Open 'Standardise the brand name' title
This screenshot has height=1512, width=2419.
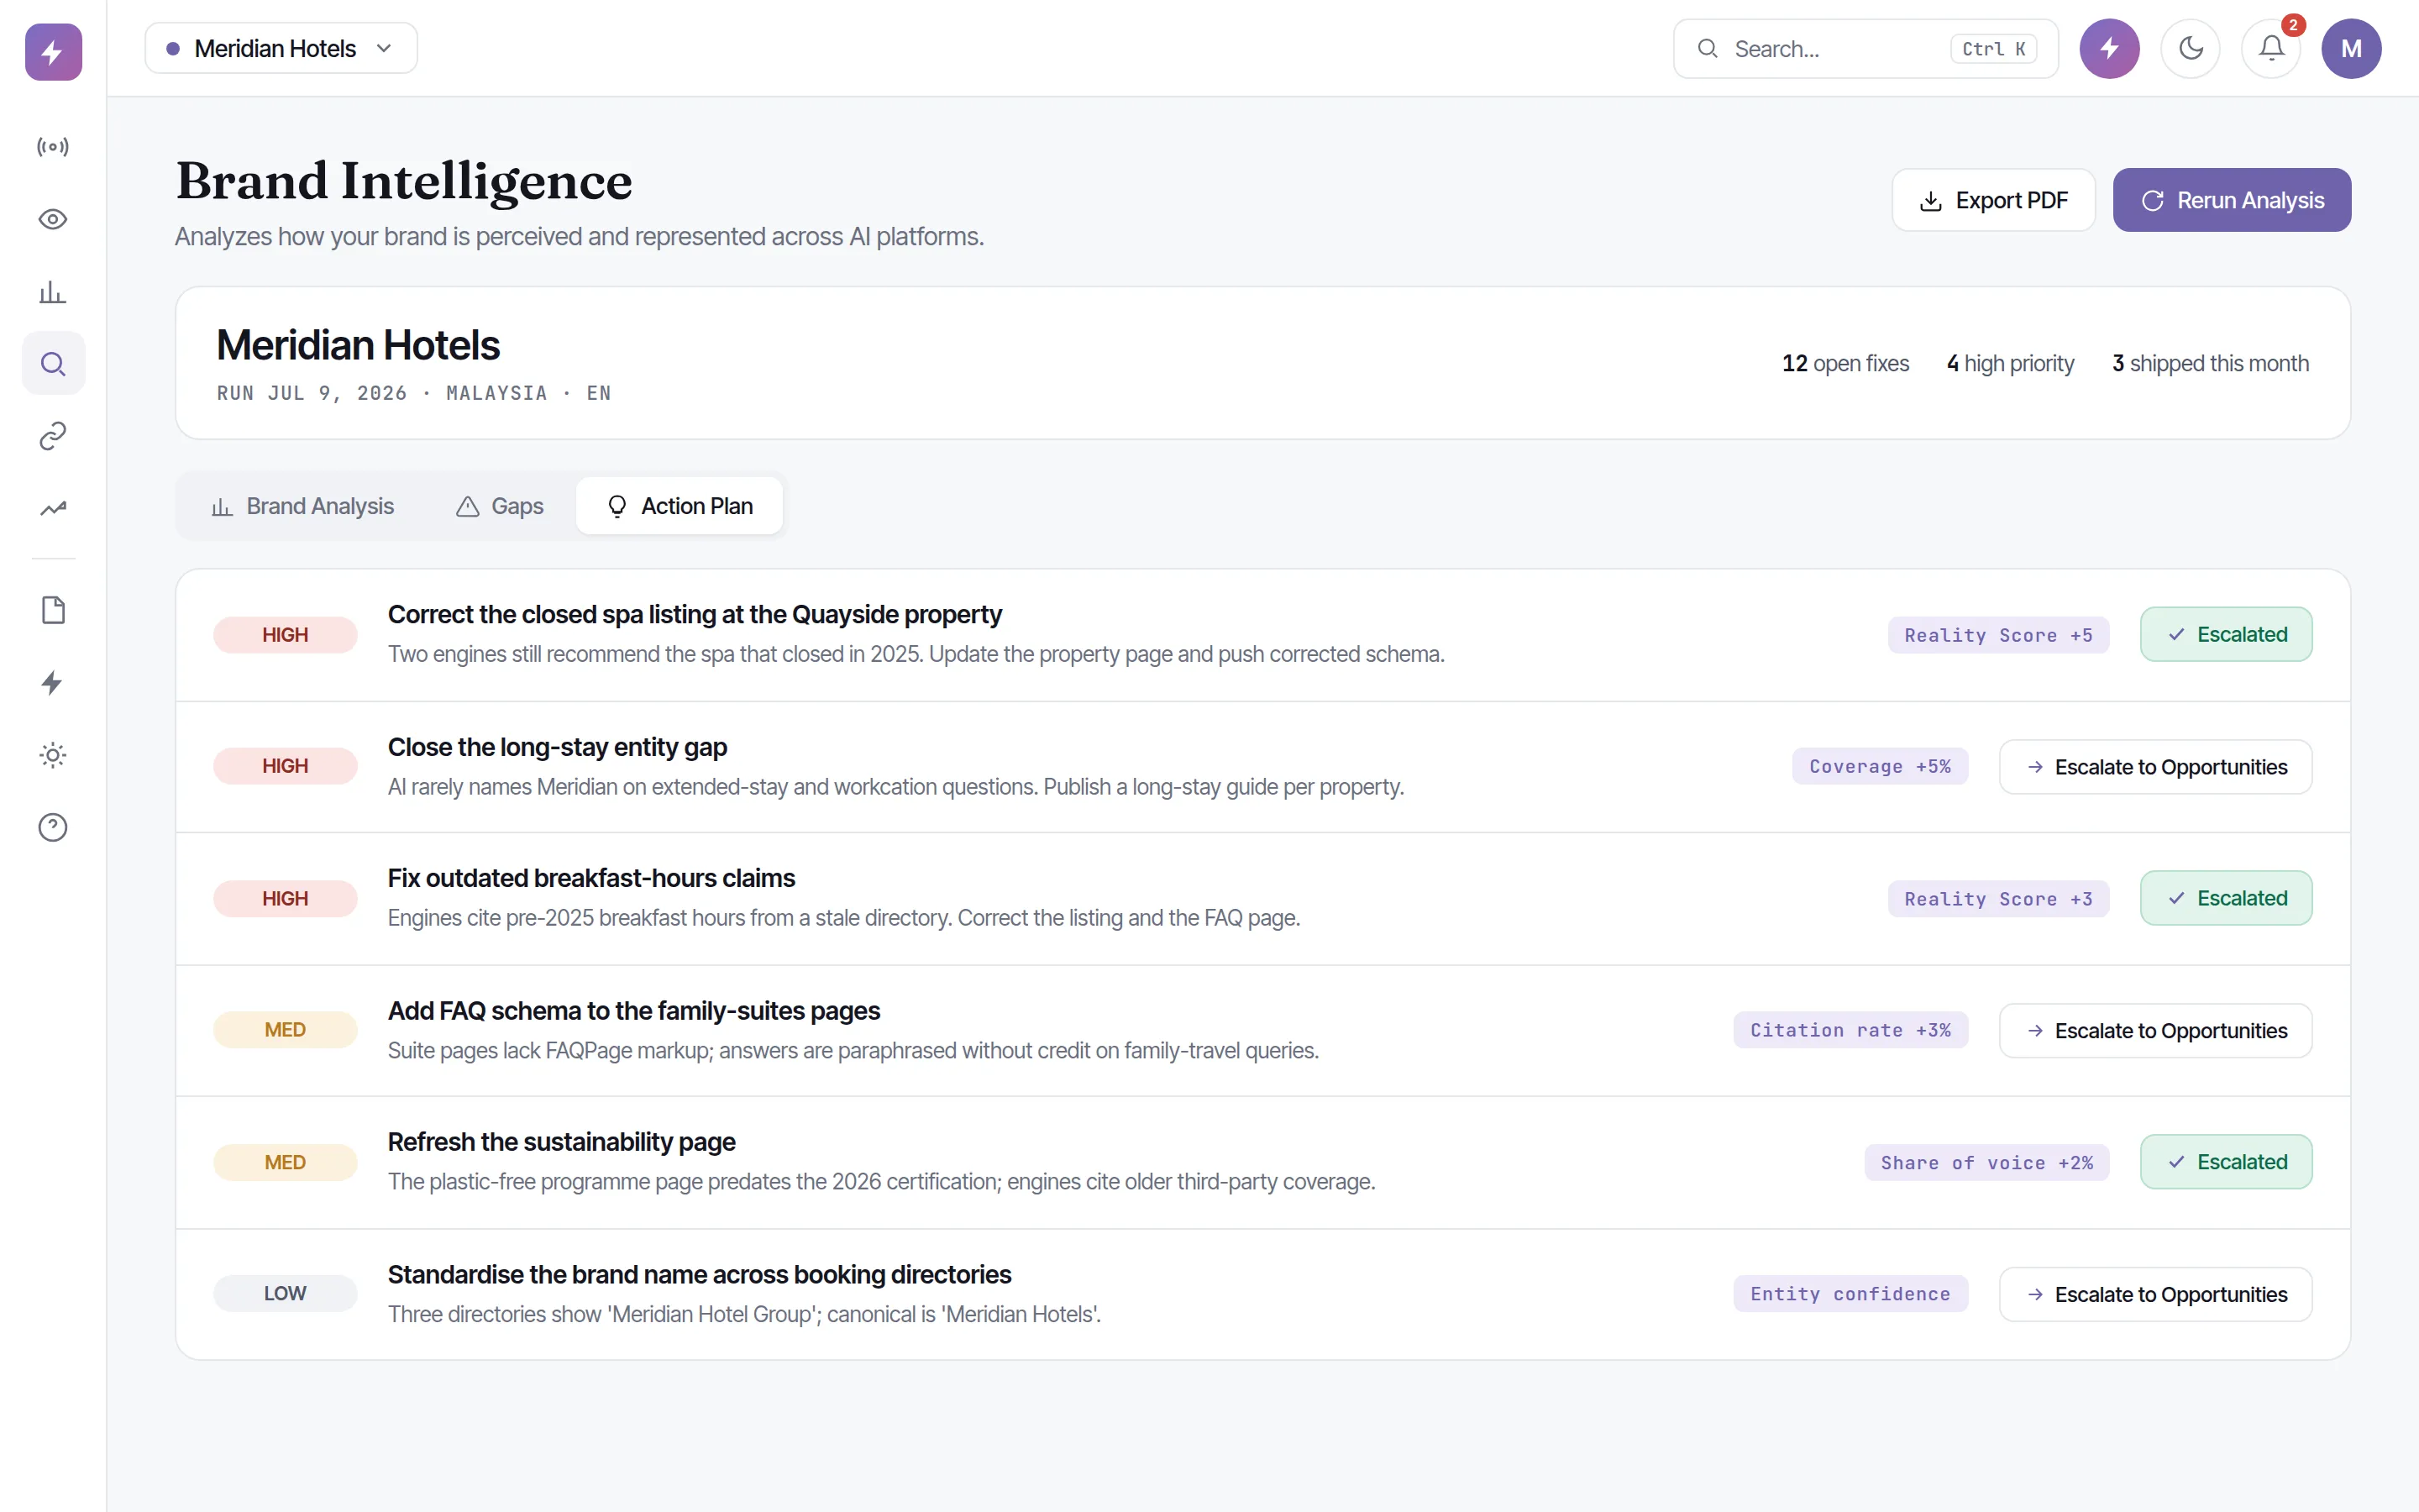pyautogui.click(x=700, y=1275)
